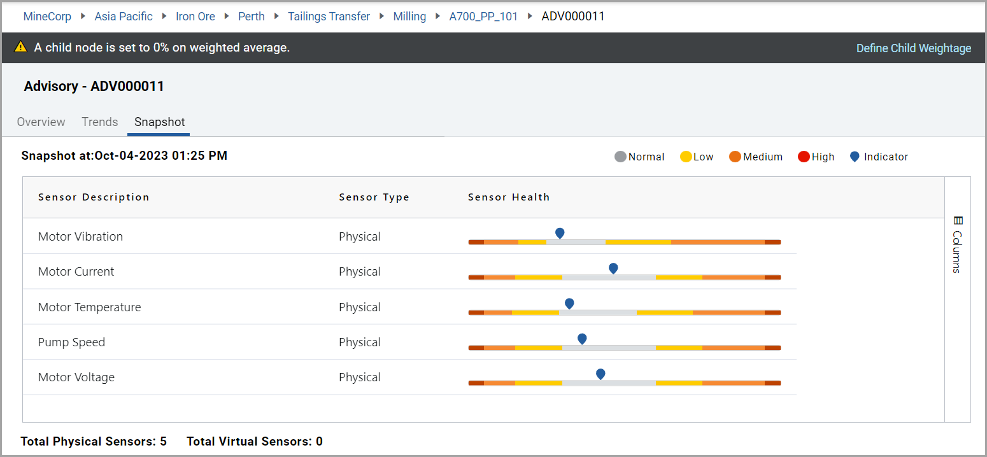Click the warning triangle icon in banner
Image resolution: width=987 pixels, height=457 pixels.
pyautogui.click(x=20, y=47)
